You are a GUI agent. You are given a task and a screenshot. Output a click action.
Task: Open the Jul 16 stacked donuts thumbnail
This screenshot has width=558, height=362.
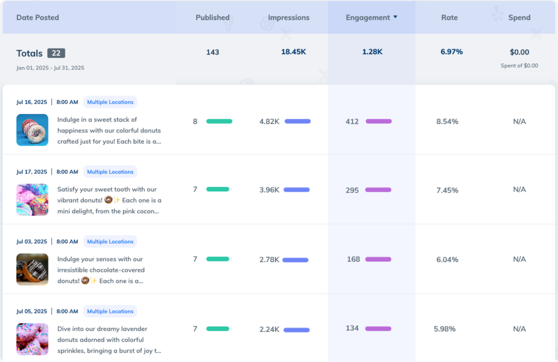(32, 130)
